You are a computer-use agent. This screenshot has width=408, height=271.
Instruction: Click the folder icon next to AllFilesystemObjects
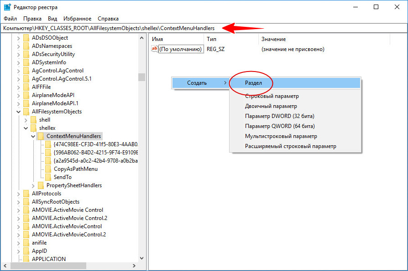pos(26,112)
